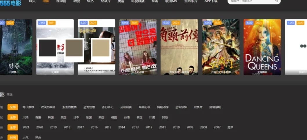Filter region by 法国
This screenshot has height=140, width=307.
(89, 117)
